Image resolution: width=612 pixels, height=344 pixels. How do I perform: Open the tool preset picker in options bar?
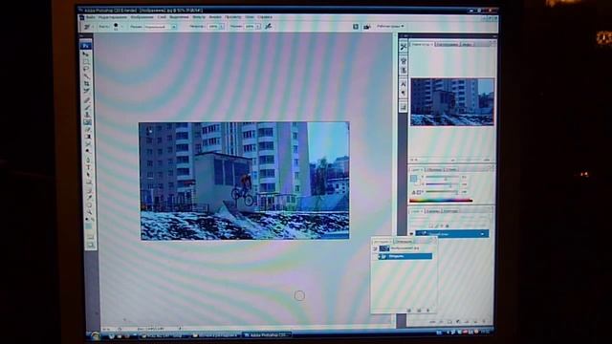pyautogui.click(x=88, y=27)
